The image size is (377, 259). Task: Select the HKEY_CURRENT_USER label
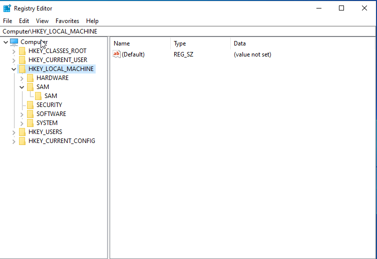click(58, 60)
